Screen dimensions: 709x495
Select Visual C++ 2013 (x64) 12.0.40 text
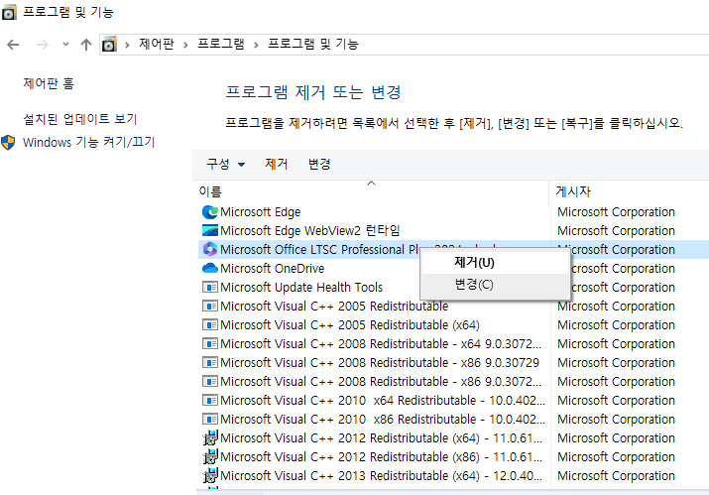(x=381, y=476)
